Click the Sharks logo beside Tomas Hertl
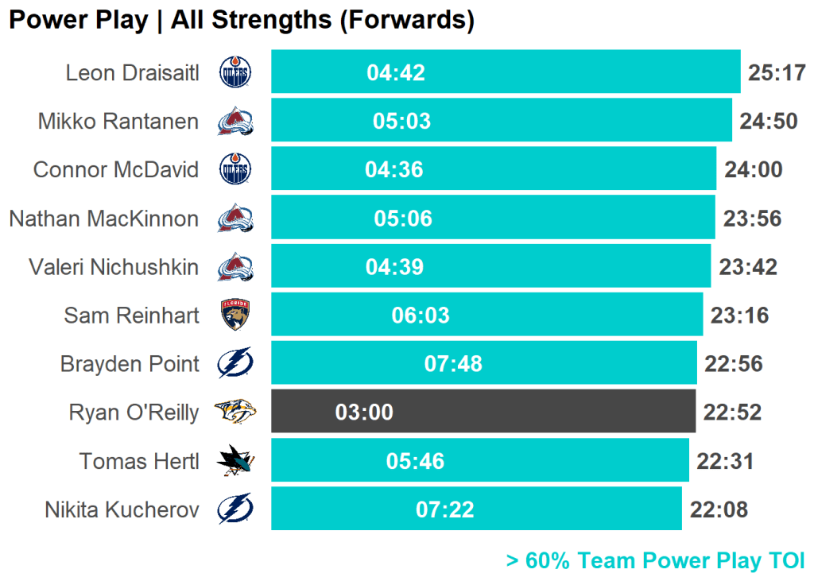This screenshot has width=814, height=581. (235, 461)
